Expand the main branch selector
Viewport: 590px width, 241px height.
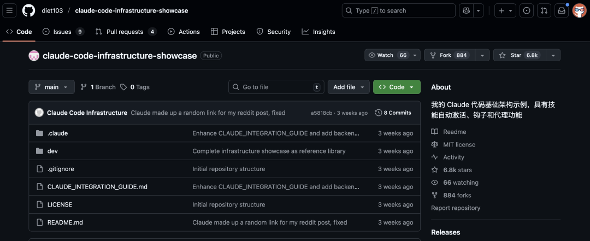point(51,87)
